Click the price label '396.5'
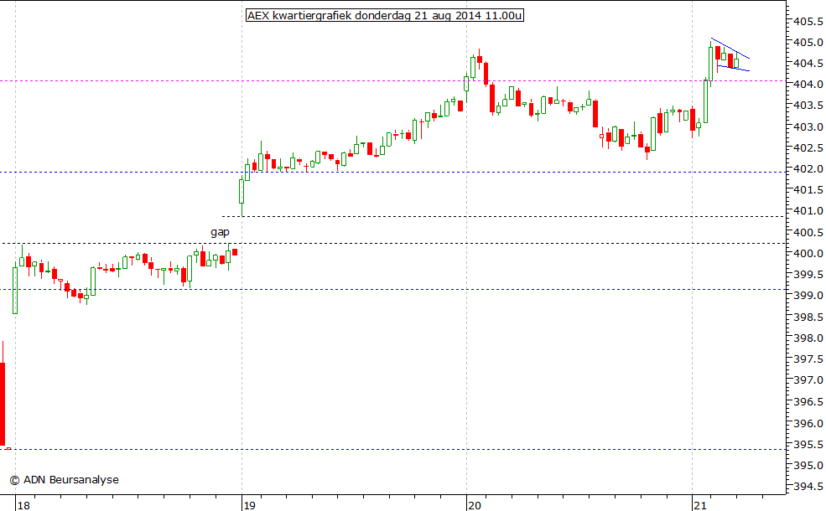The height and width of the screenshot is (511, 826). pyautogui.click(x=808, y=401)
